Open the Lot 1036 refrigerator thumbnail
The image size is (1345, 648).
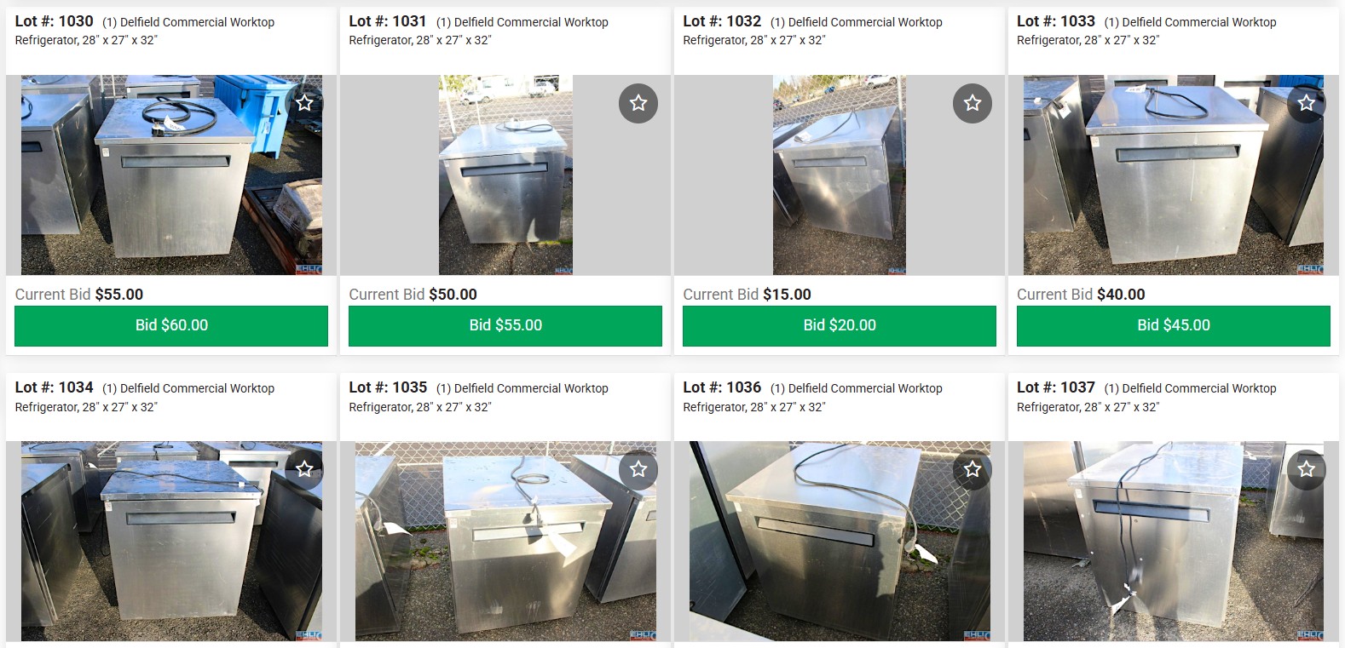840,541
